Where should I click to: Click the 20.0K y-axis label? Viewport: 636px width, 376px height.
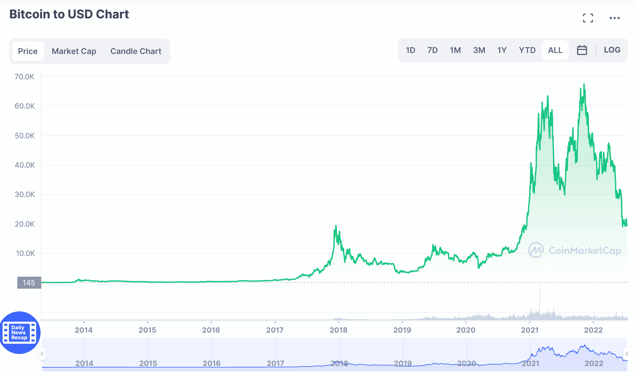[24, 224]
